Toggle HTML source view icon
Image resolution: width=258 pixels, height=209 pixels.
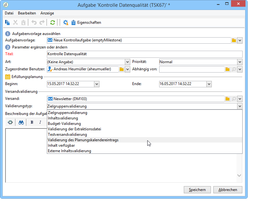click(x=10, y=122)
